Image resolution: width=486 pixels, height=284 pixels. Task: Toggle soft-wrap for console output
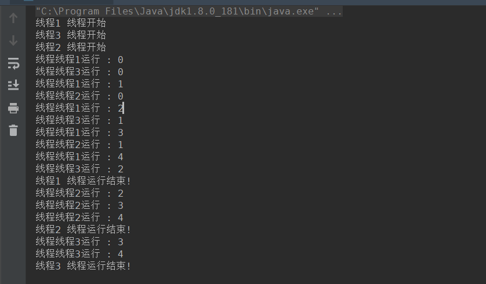click(x=13, y=64)
